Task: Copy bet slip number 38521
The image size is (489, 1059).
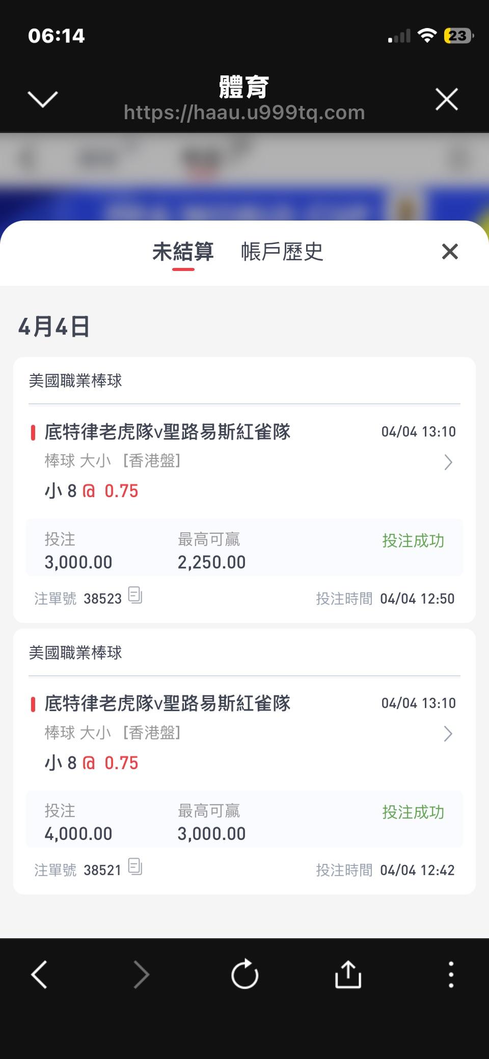Action: coord(135,866)
